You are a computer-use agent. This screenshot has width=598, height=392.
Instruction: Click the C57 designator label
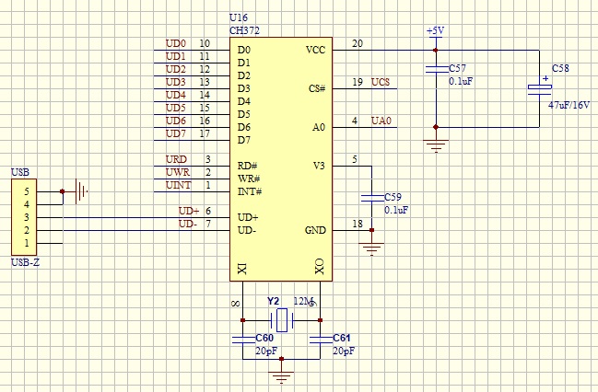457,68
